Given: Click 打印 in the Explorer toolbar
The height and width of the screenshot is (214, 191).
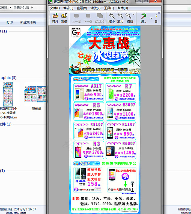Looking at the screenshot, I should pyautogui.click(x=10, y=22).
